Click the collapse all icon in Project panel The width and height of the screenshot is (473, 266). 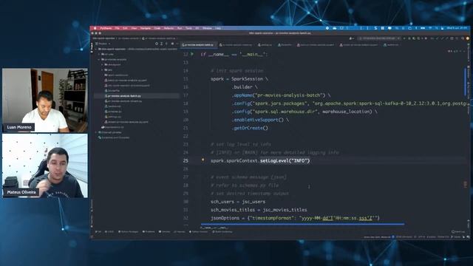(x=166, y=44)
